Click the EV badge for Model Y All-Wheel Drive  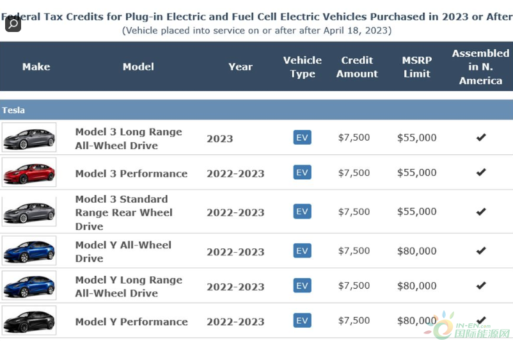[x=302, y=250]
